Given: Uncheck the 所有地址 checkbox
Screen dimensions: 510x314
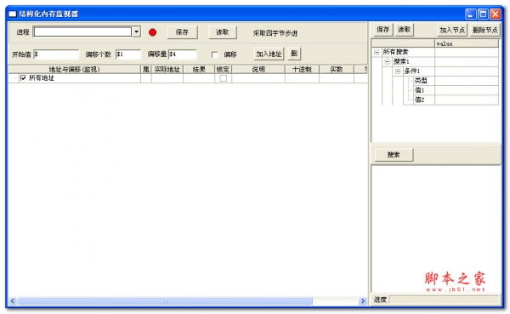Looking at the screenshot, I should click(23, 78).
